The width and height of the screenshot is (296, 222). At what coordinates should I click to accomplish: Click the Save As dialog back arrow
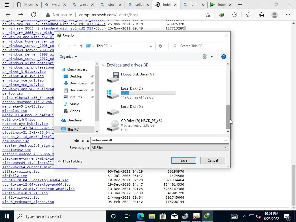(60, 46)
